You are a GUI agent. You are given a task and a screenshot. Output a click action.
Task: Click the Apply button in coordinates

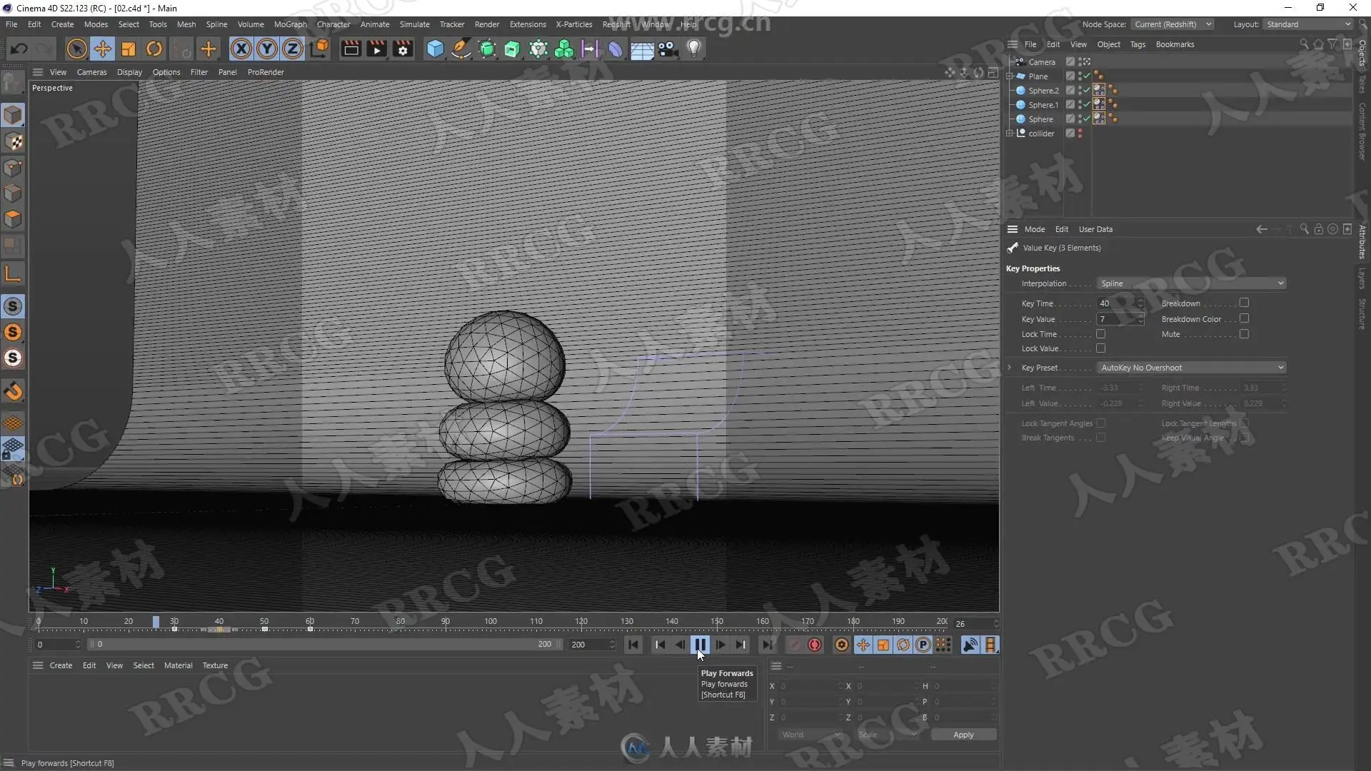coord(963,735)
